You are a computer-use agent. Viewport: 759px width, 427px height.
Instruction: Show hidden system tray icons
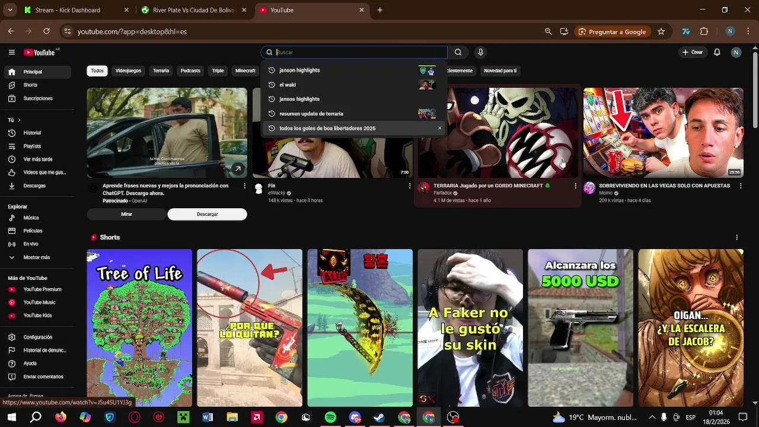click(x=652, y=418)
